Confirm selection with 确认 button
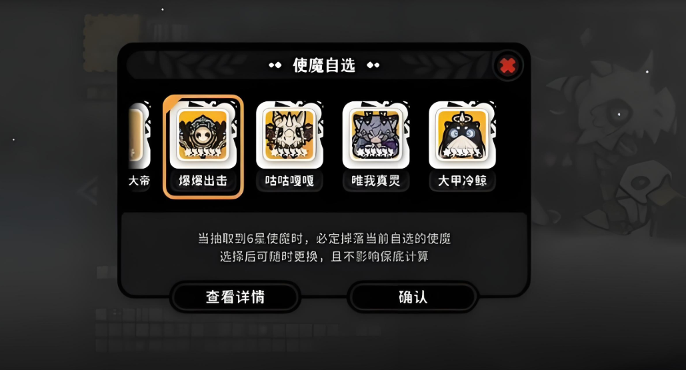 [x=413, y=297]
